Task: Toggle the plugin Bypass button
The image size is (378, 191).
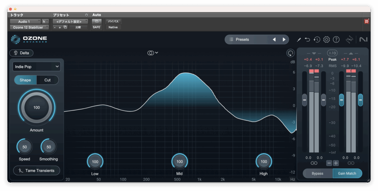Action: 317,173
